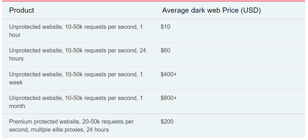Click the Product column header
Viewport: 308px width, 140px height.
22,10
